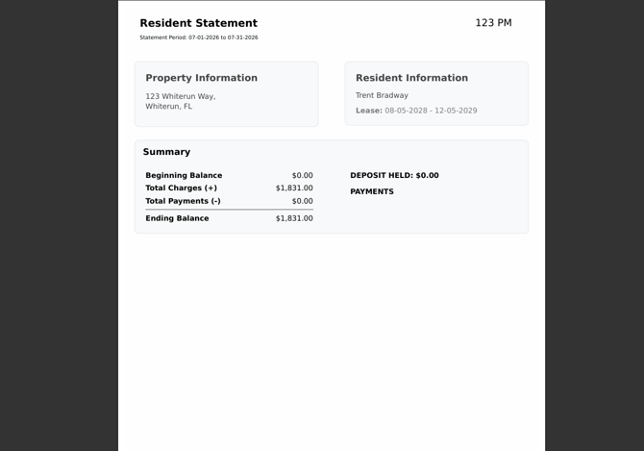The image size is (644, 451).
Task: Select the lease date range 08-05-2028 - 12-05-2029
Action: click(431, 111)
